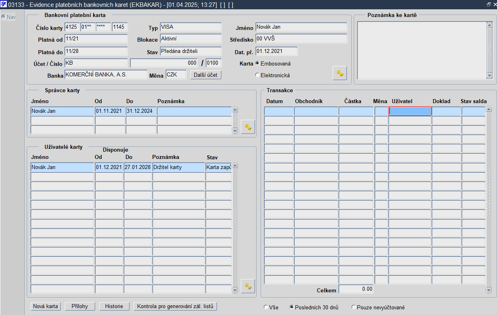Select the Embosovaná card radio button

(257, 63)
